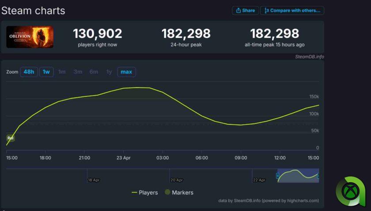
Task: Set chart zoom to 48h
Action: pyautogui.click(x=29, y=72)
